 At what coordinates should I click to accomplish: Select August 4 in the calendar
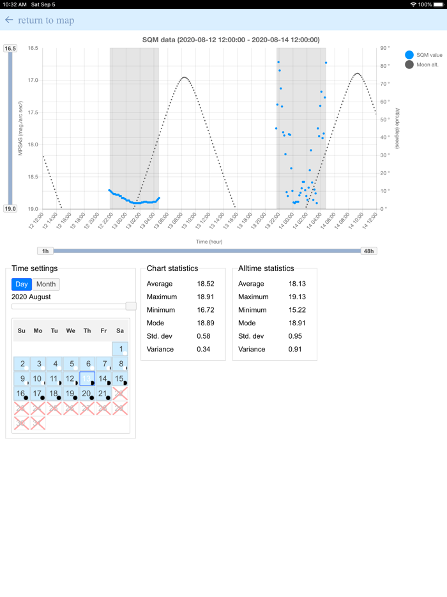tap(54, 364)
